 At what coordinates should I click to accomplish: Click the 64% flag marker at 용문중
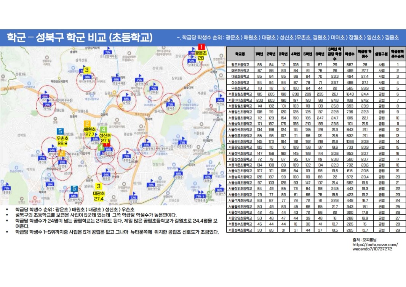point(106,174)
